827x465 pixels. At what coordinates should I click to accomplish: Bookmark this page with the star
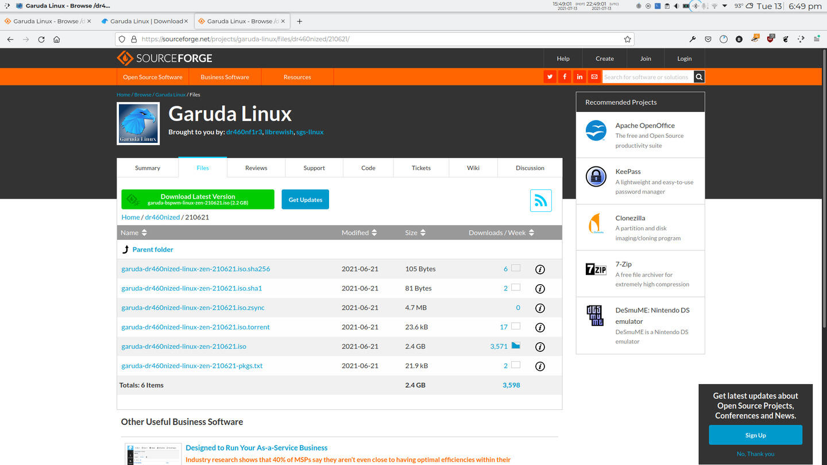(628, 40)
